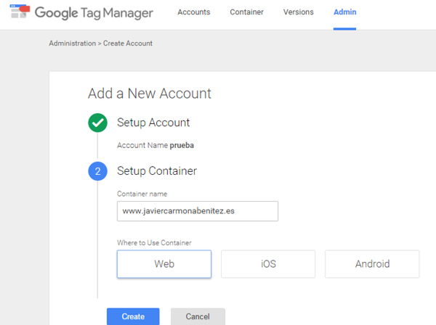Viewport: 436px width, 325px height.
Task: Switch to the Versions tab
Action: point(299,12)
